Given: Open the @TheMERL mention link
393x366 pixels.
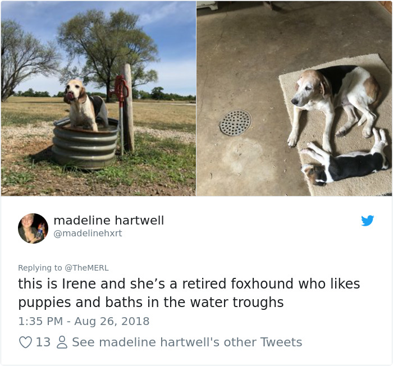Looking at the screenshot, I should 86,268.
